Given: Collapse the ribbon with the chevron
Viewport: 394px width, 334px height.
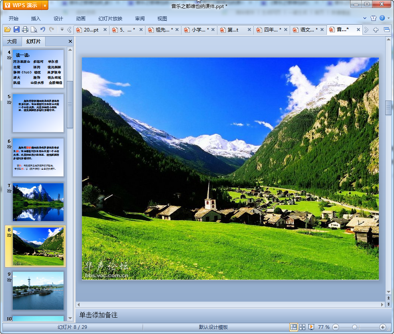Looking at the screenshot, I should [x=365, y=18].
